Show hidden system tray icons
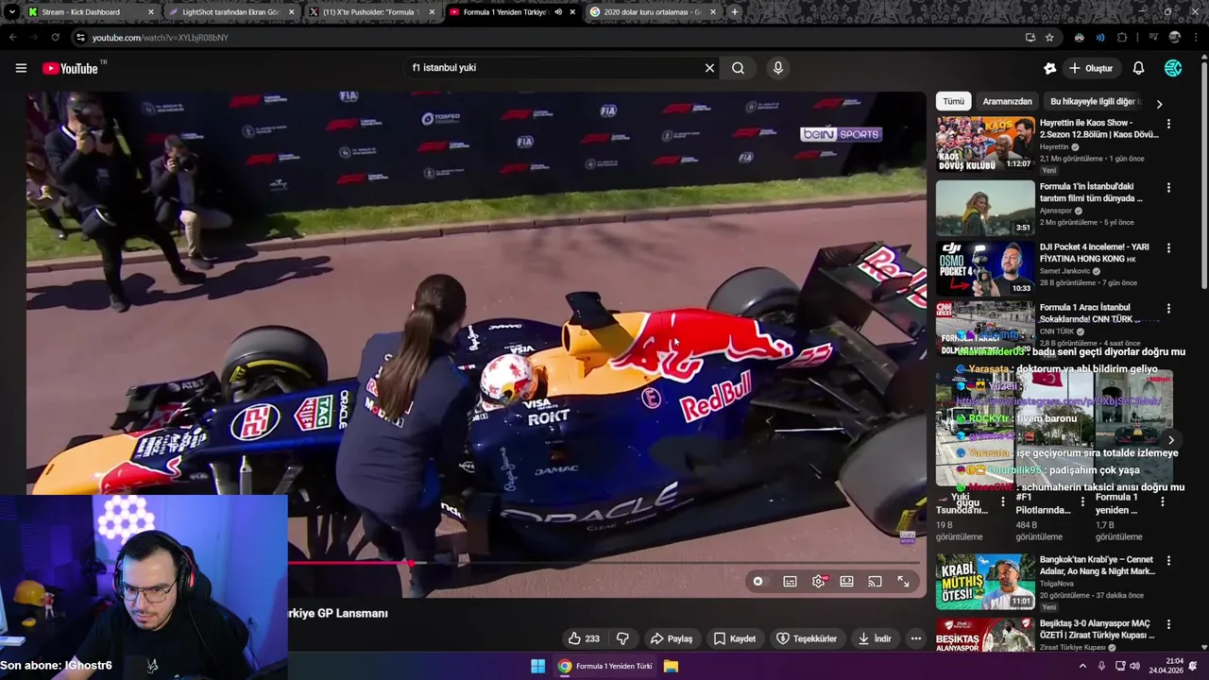This screenshot has height=680, width=1209. pos(1082,666)
